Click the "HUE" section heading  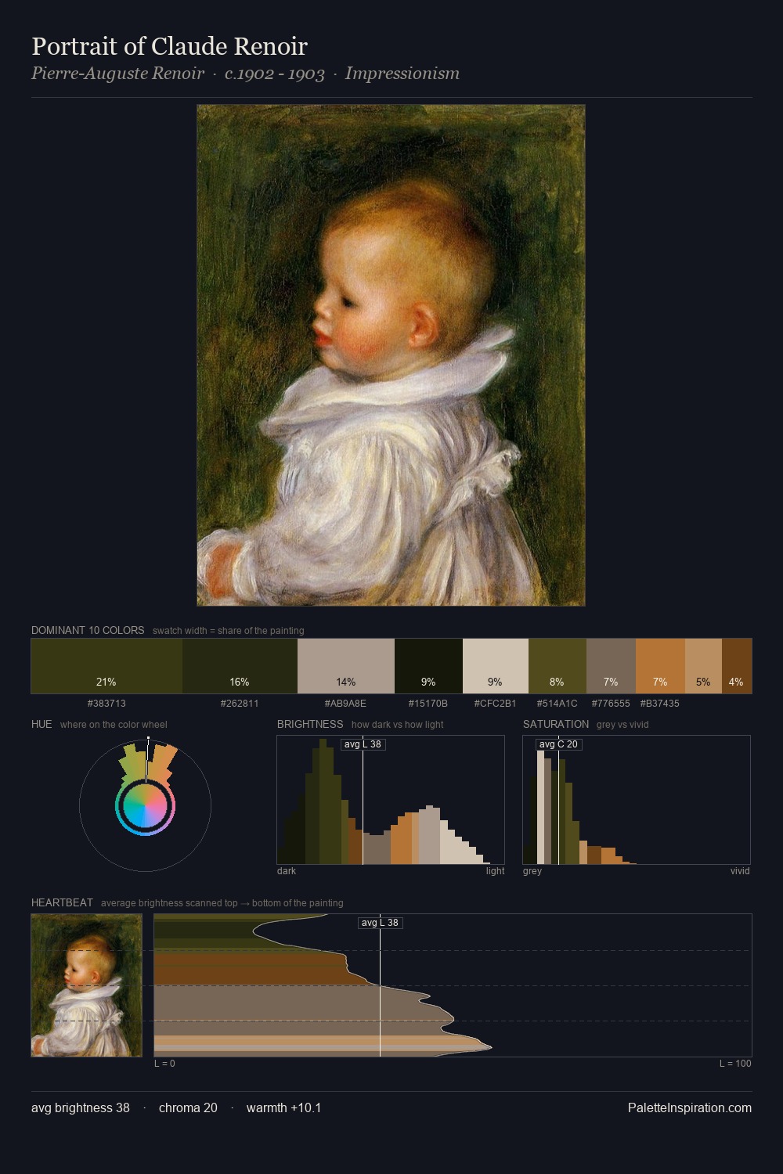coord(41,724)
